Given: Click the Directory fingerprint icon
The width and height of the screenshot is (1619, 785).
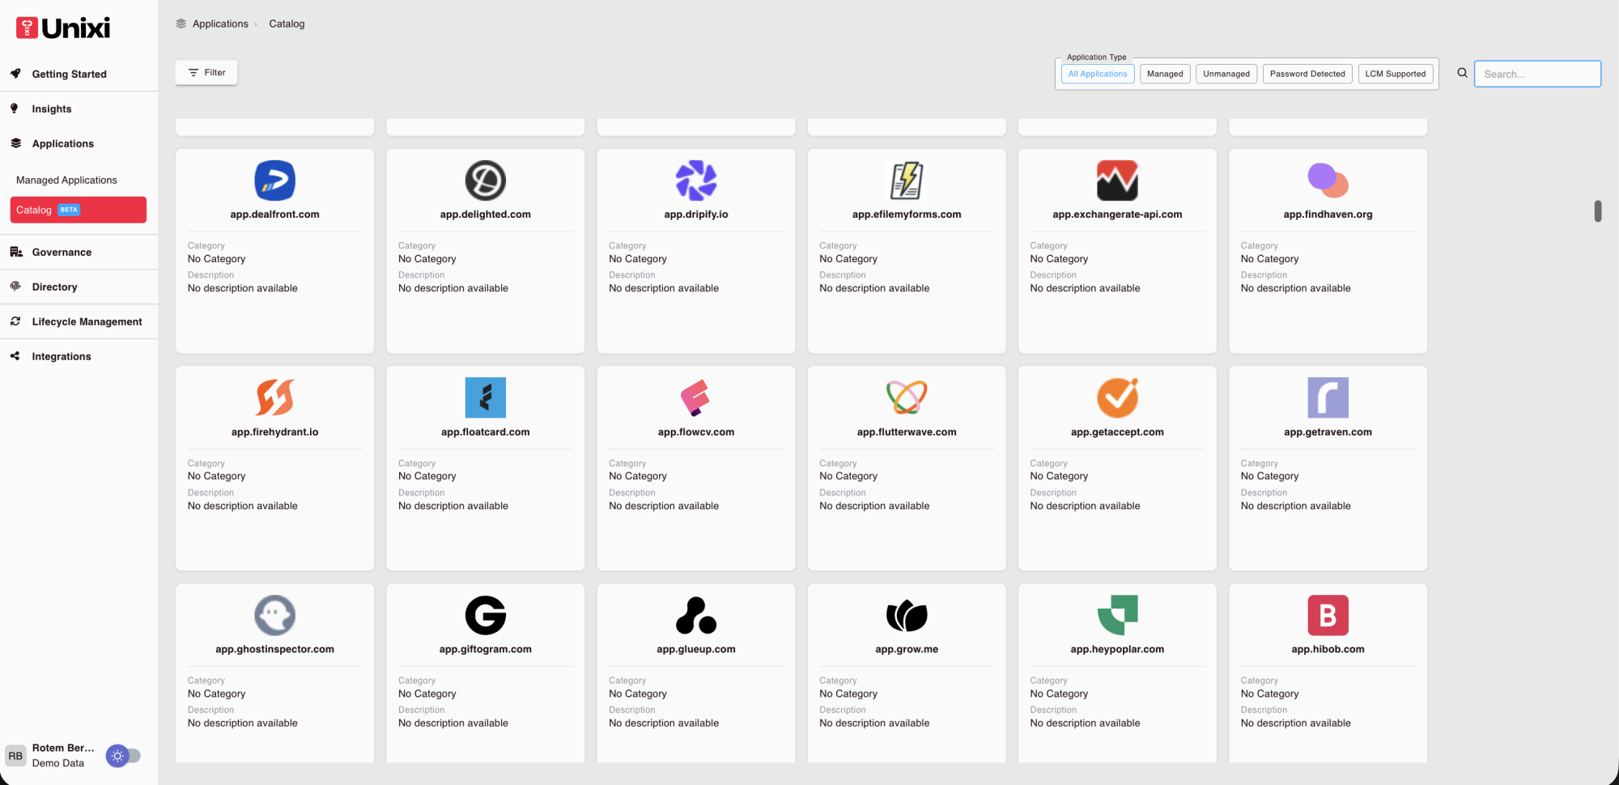Looking at the screenshot, I should [15, 286].
